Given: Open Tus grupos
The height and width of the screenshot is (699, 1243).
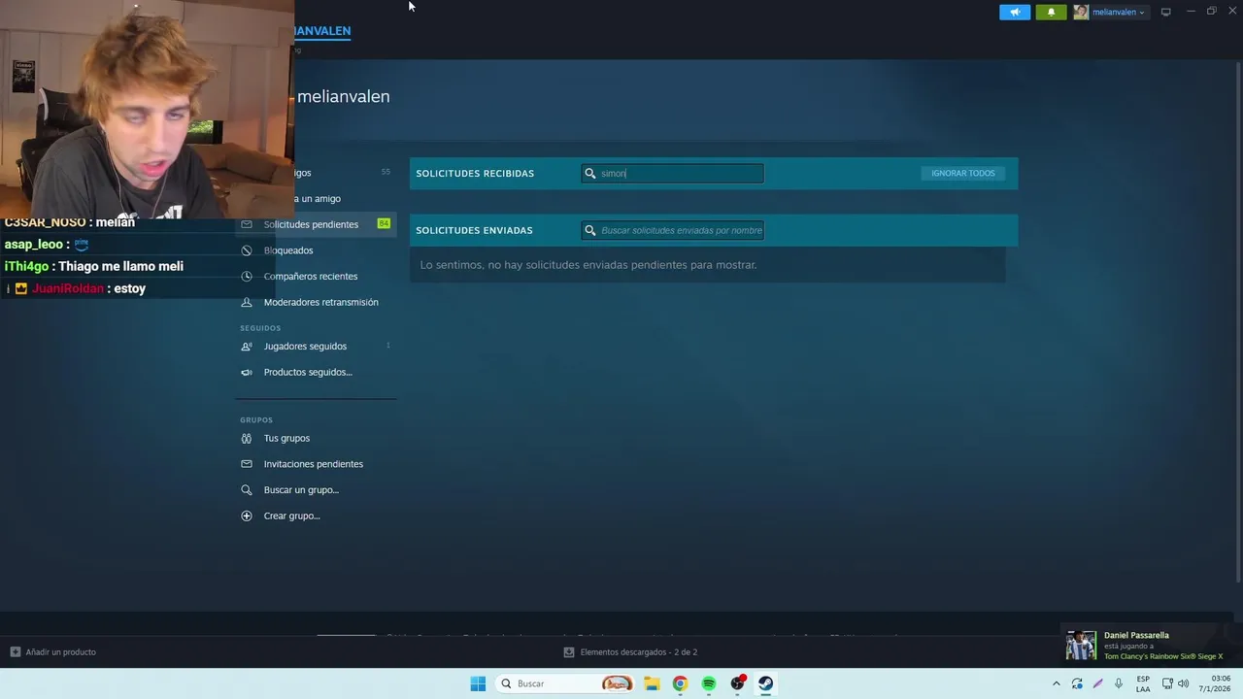Looking at the screenshot, I should point(286,438).
